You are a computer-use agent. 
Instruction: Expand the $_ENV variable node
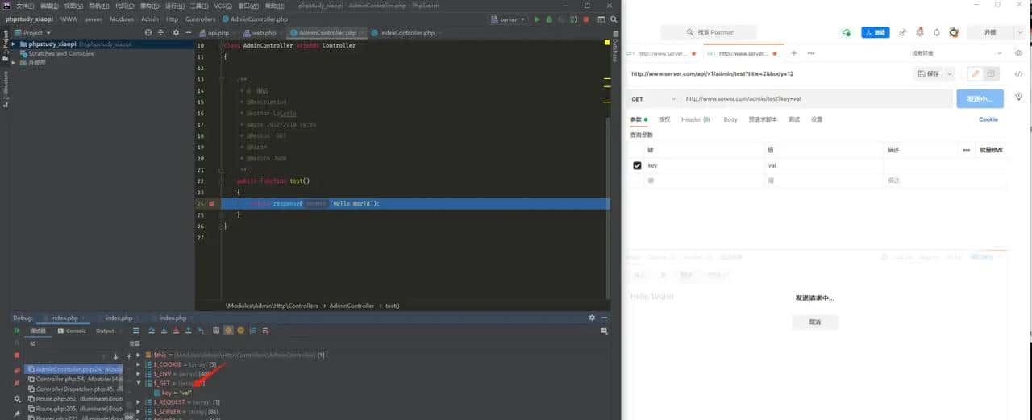138,374
